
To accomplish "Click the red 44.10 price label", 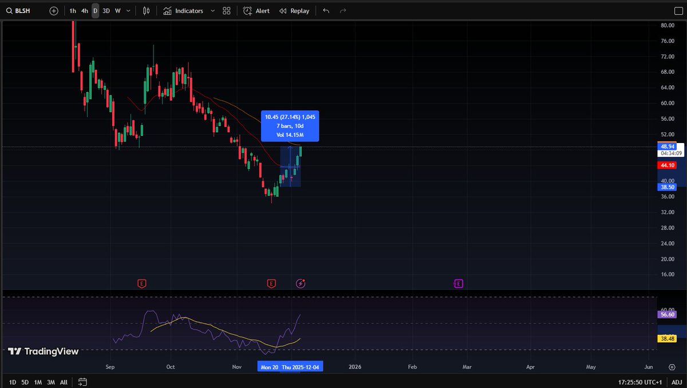I will 667,165.
